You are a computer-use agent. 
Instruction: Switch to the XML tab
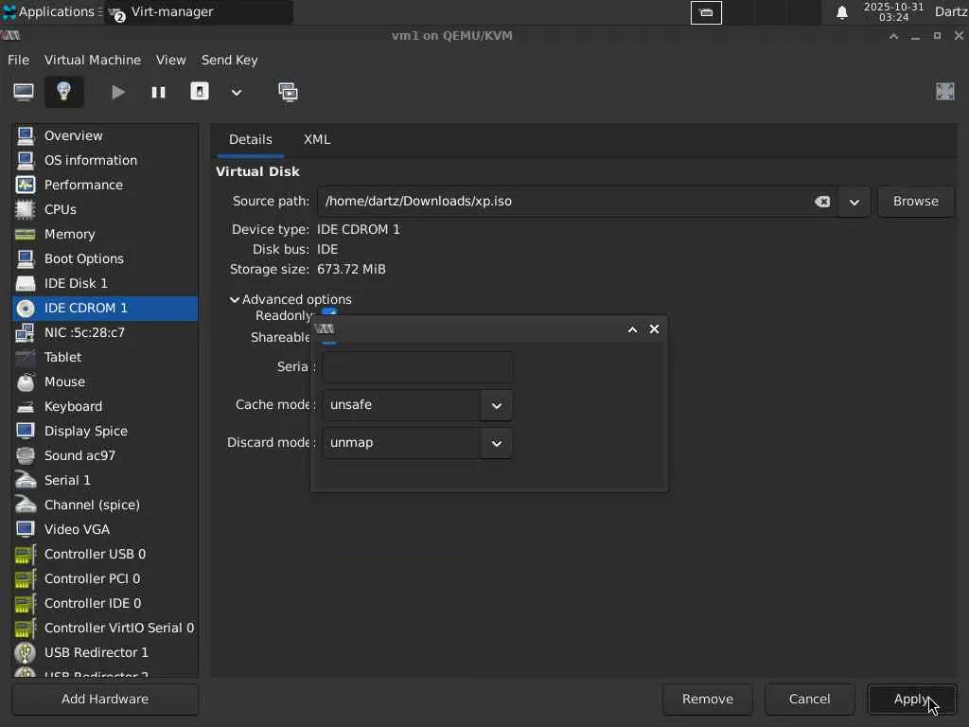[317, 139]
